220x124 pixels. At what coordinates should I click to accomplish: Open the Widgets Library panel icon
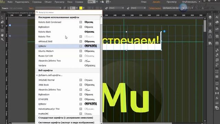click(x=210, y=31)
